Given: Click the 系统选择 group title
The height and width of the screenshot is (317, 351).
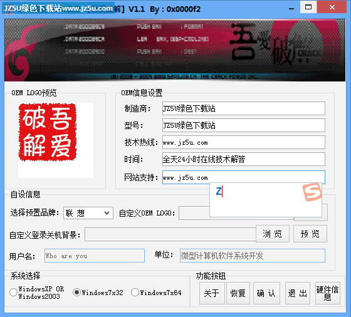Looking at the screenshot, I should click(25, 276).
